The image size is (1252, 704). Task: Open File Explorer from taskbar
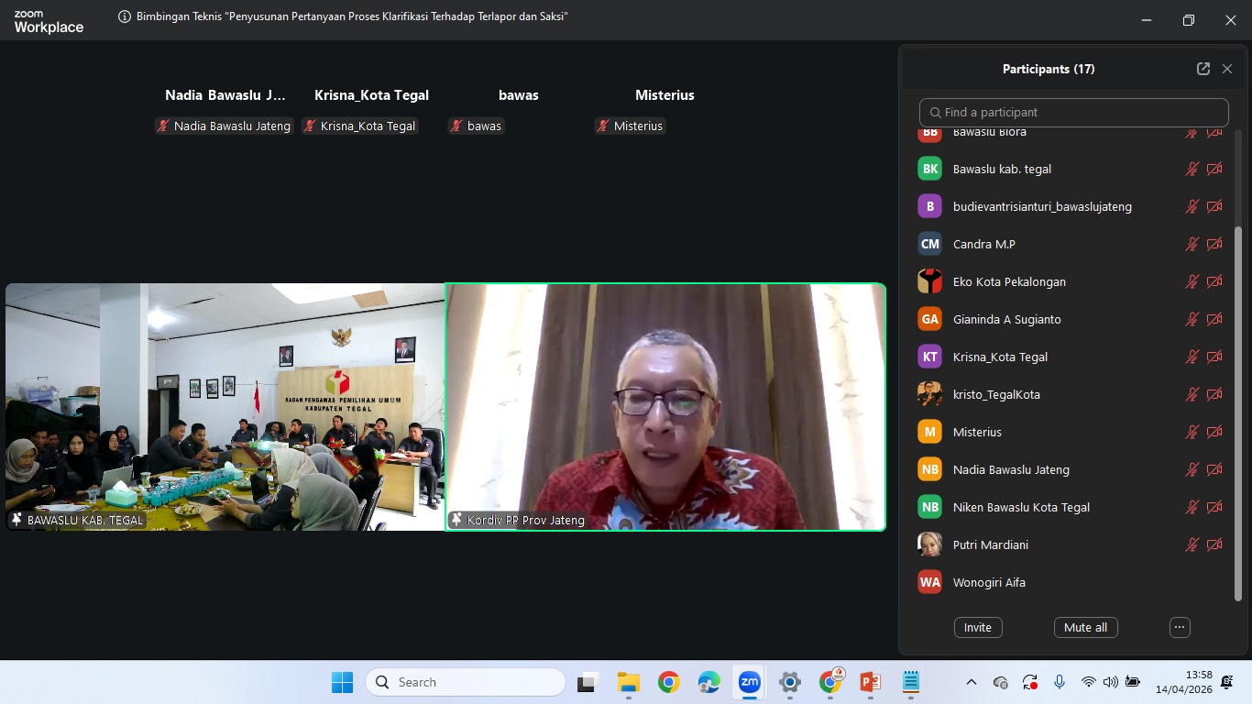[628, 682]
